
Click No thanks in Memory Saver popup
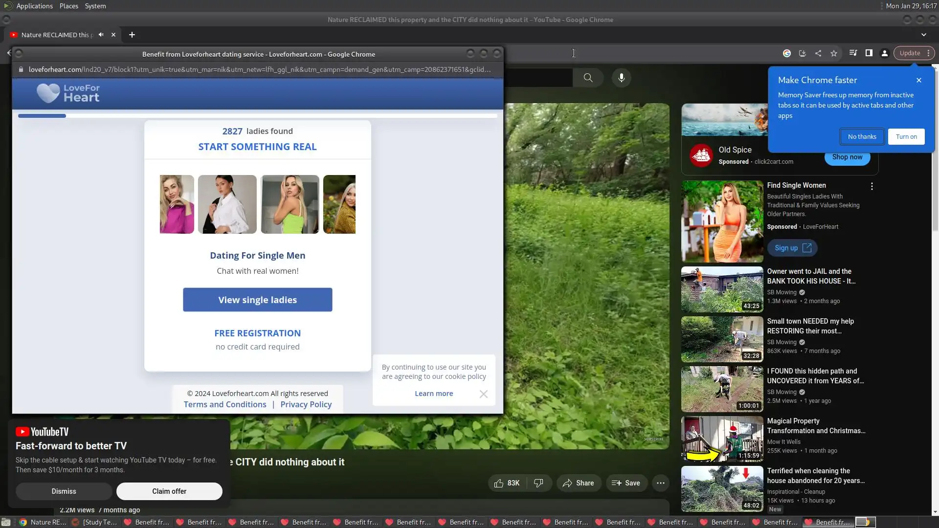coord(862,137)
